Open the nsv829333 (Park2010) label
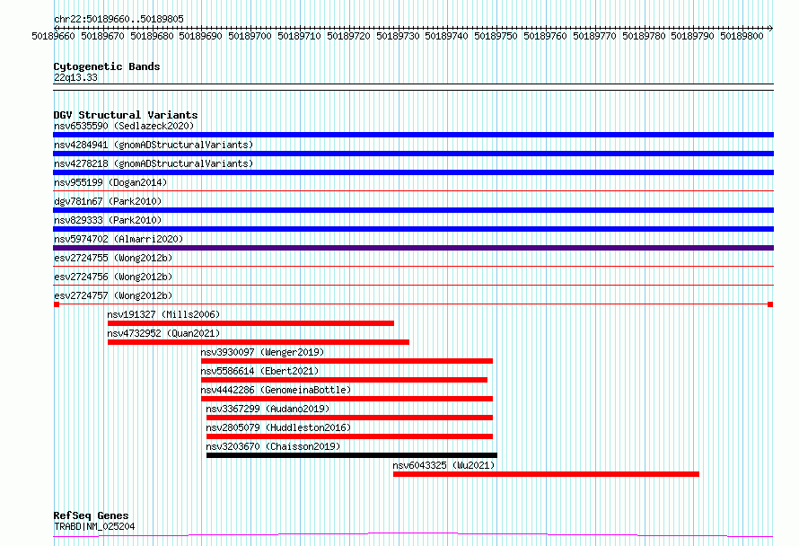 [108, 220]
